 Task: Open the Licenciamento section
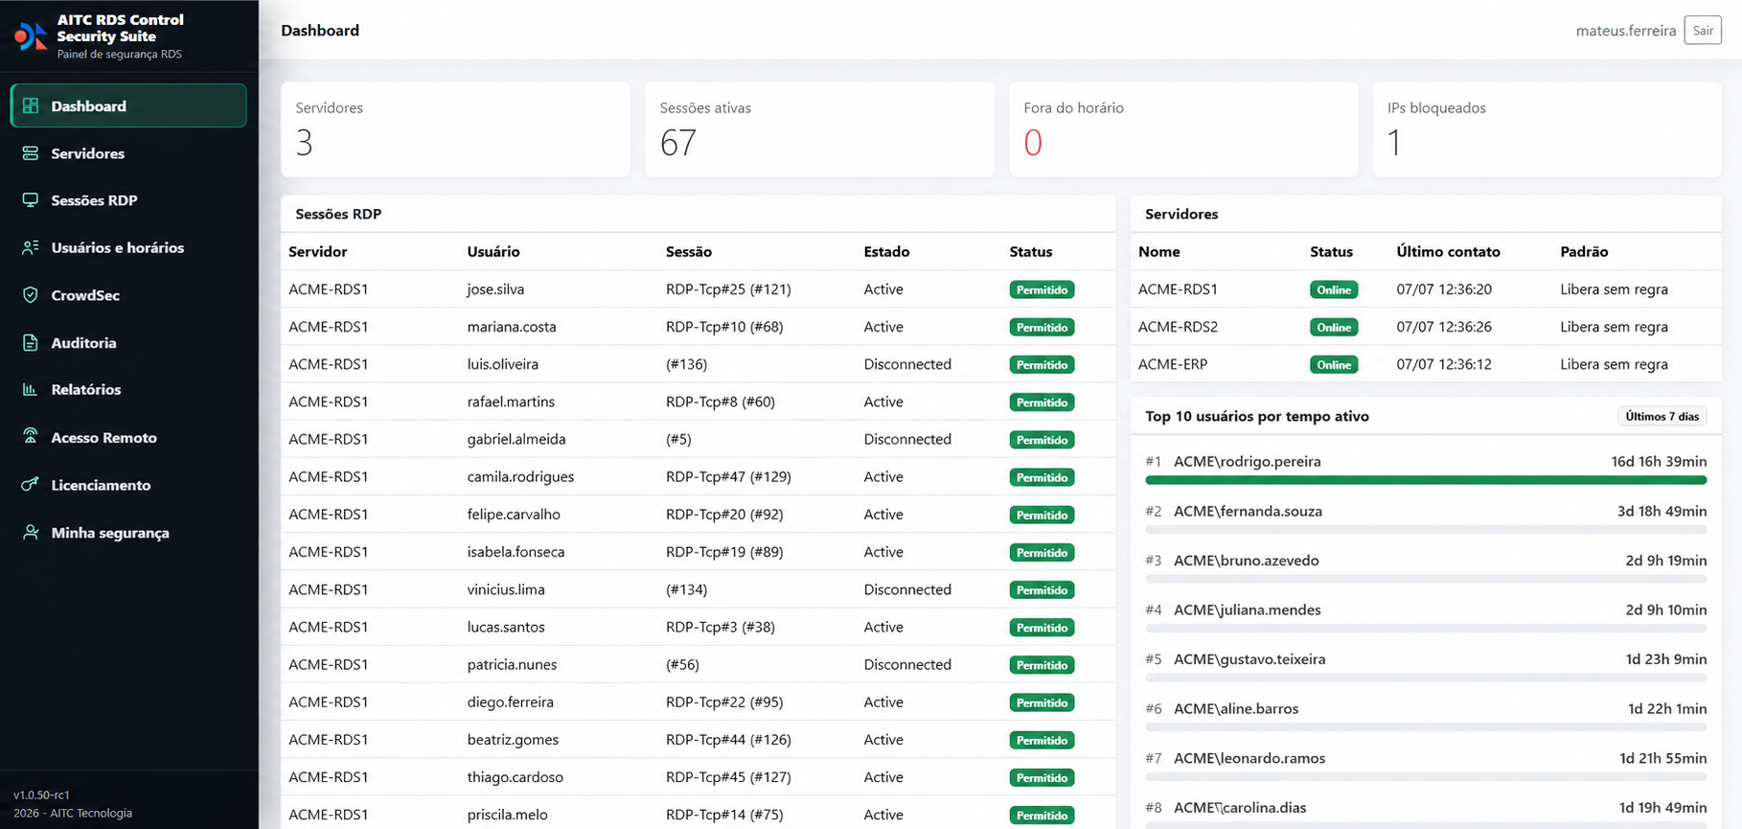(x=128, y=485)
